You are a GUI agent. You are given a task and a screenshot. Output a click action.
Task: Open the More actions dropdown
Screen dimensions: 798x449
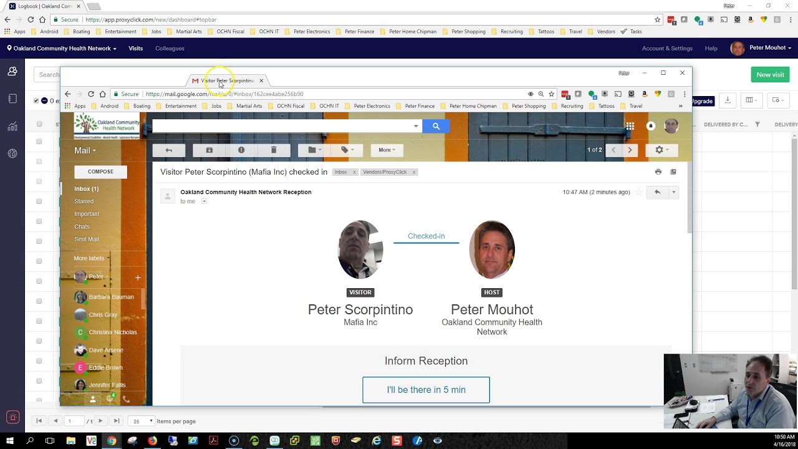(x=387, y=150)
